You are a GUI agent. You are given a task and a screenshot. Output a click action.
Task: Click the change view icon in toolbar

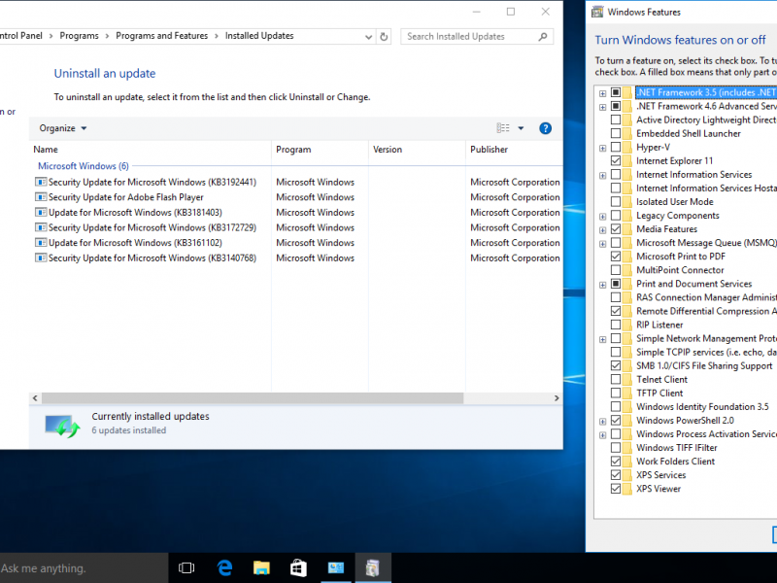tap(503, 128)
